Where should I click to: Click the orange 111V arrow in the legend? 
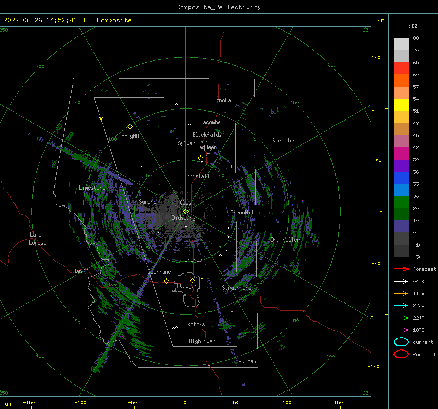(x=401, y=293)
